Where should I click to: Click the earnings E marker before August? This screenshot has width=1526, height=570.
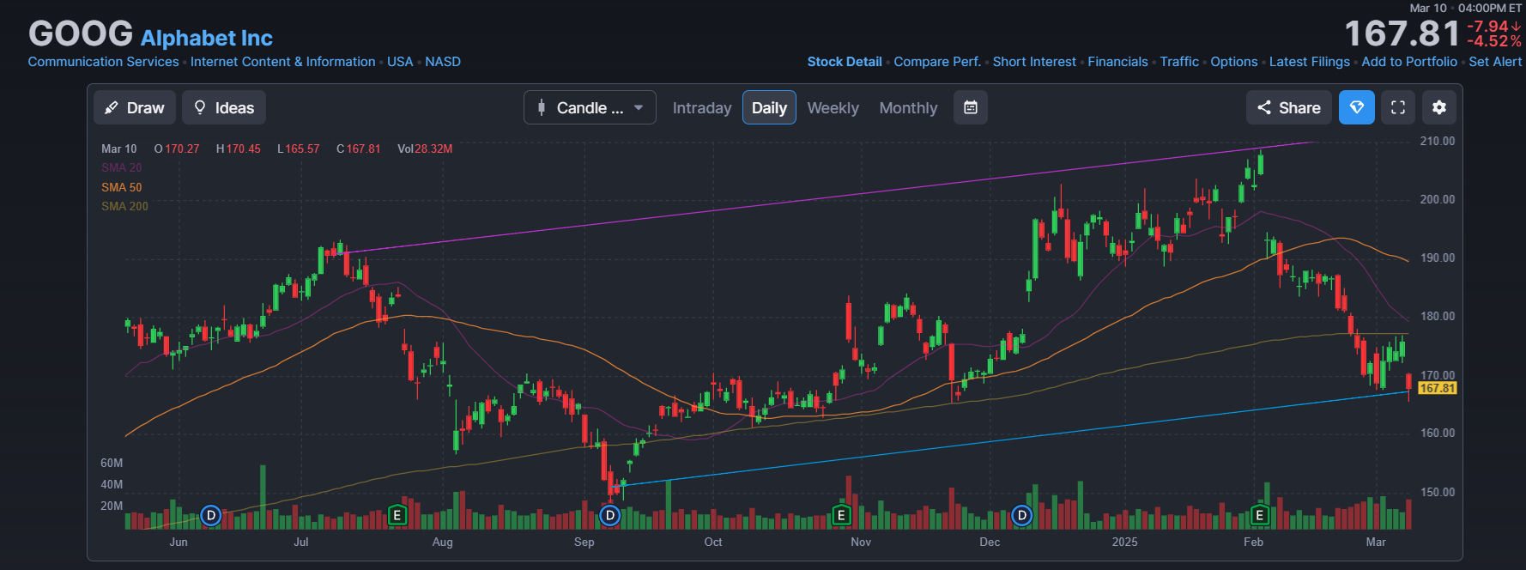point(397,515)
